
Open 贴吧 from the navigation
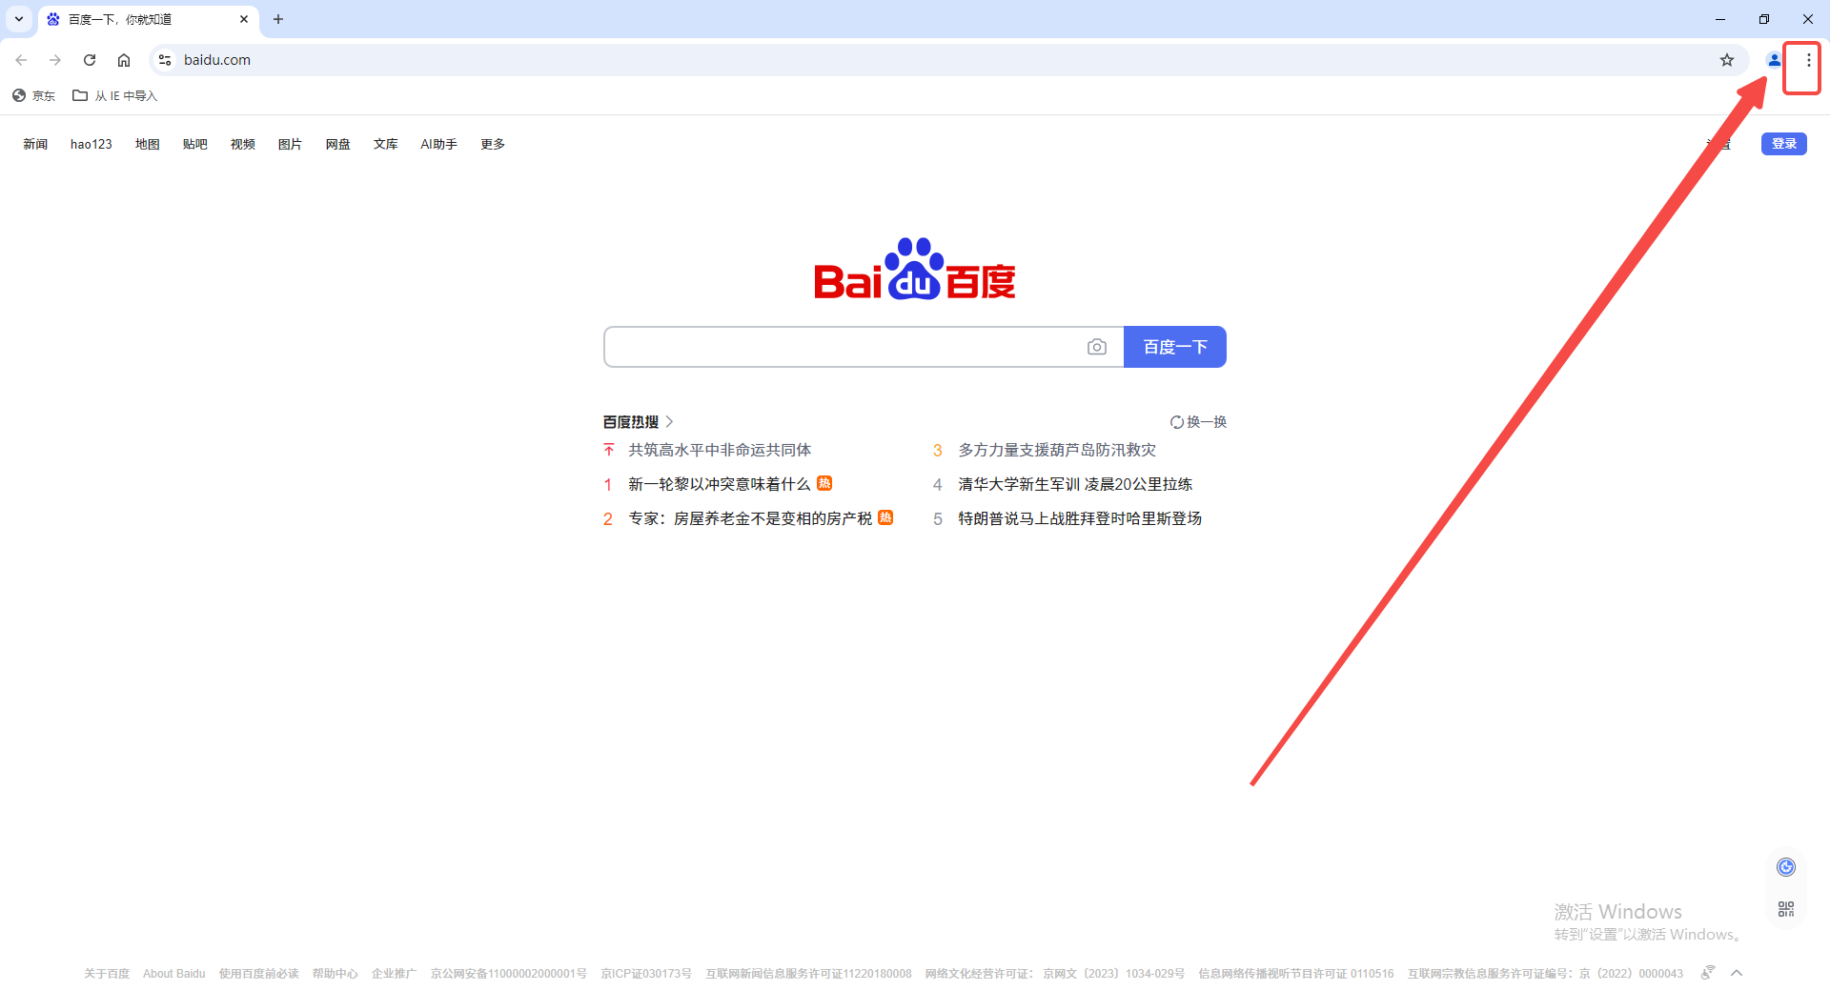[x=195, y=144]
